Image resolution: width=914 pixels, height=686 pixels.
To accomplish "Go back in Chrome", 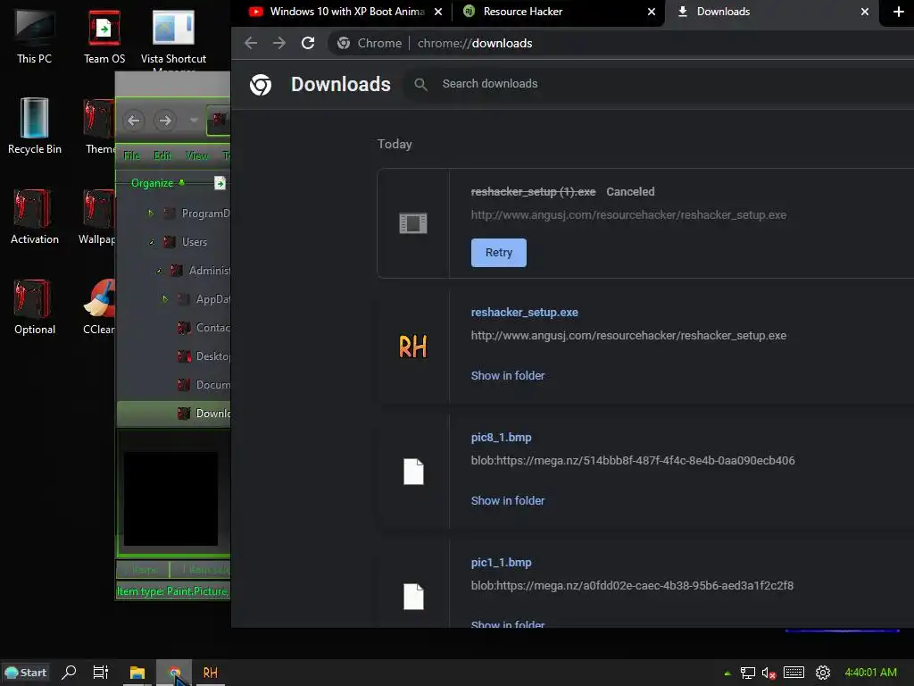I will [251, 43].
